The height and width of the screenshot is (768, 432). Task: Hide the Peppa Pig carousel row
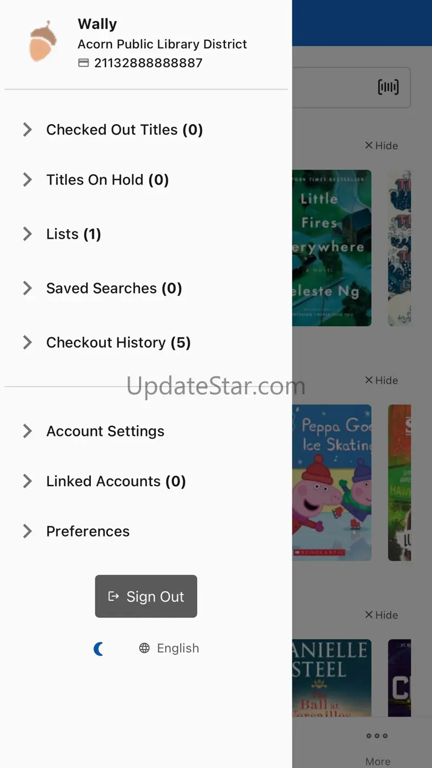382,380
